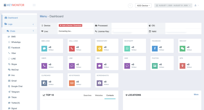The width and height of the screenshot is (204, 110).
Task: Open Signal logs in the sidebar
Action: 14,108
